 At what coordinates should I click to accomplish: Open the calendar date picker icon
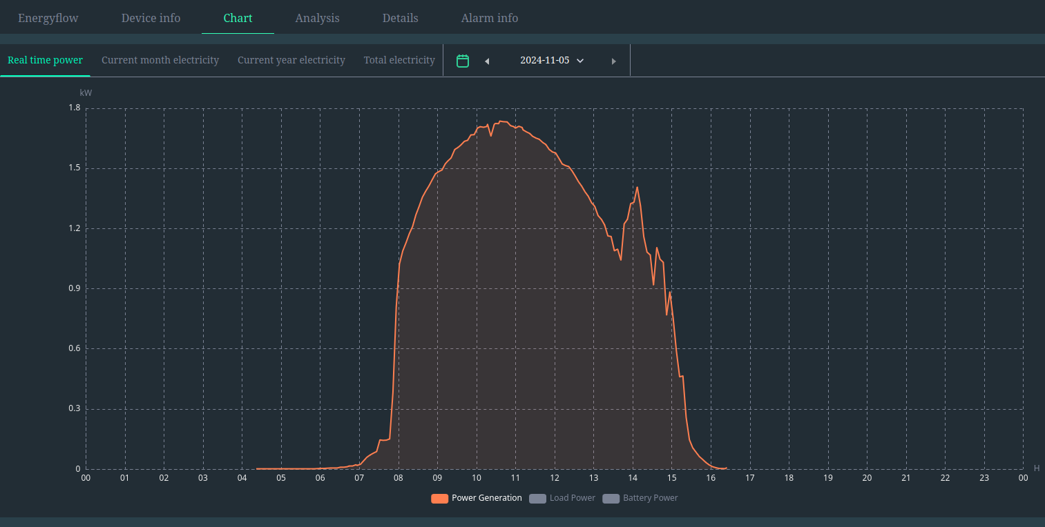click(463, 61)
